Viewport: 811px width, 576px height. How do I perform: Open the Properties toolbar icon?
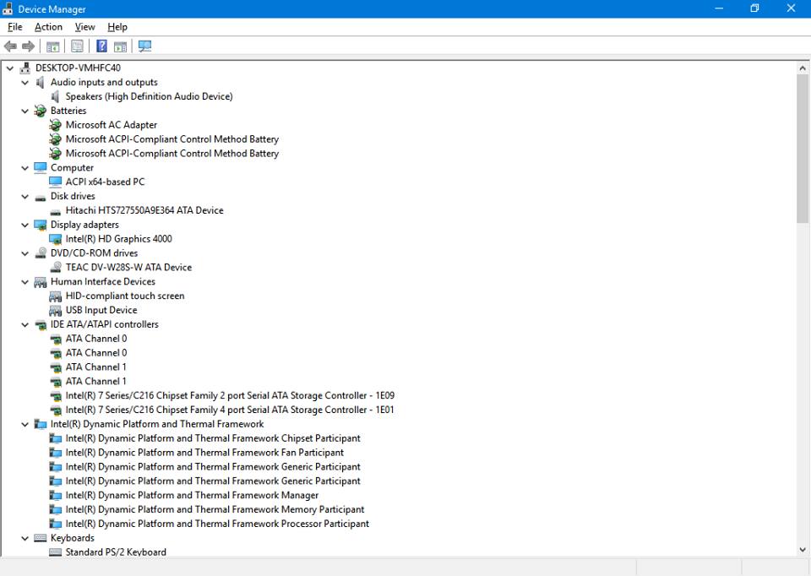click(x=77, y=46)
